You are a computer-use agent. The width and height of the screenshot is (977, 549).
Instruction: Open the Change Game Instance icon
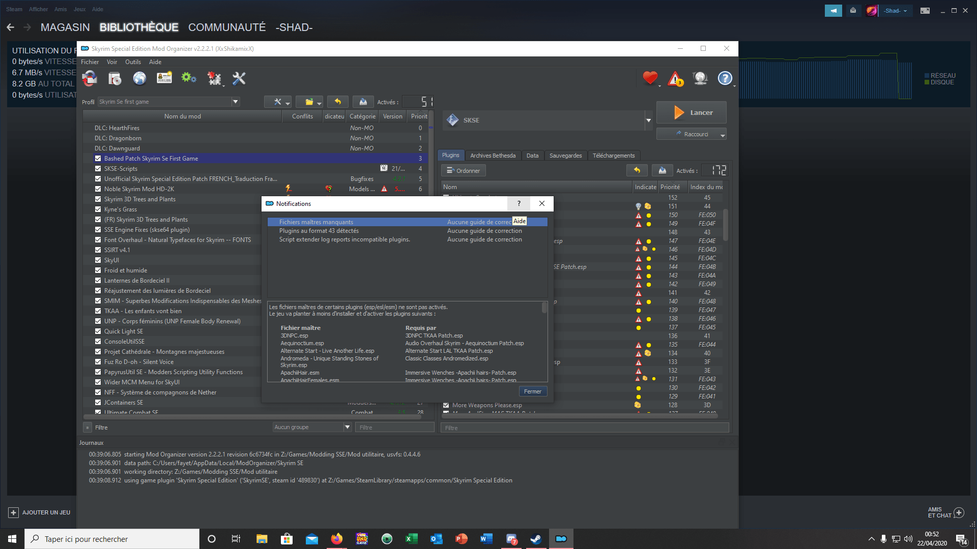pyautogui.click(x=90, y=78)
